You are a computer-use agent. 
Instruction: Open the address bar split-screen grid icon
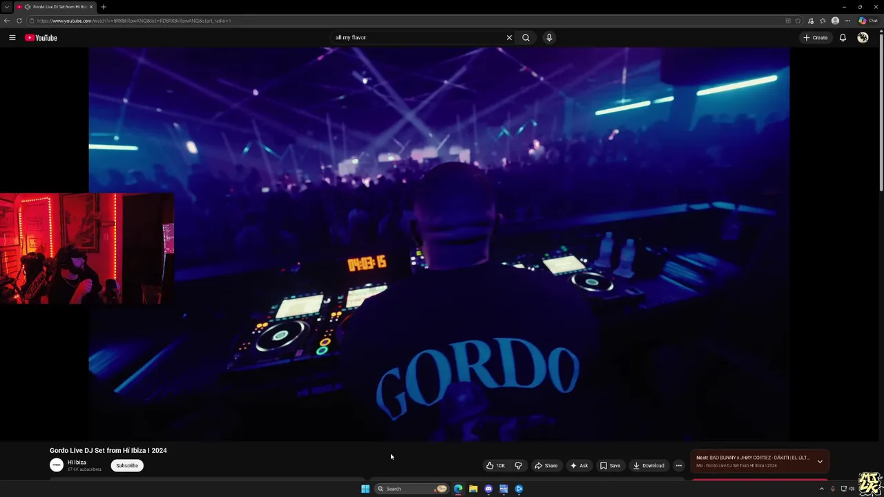pyautogui.click(x=788, y=21)
